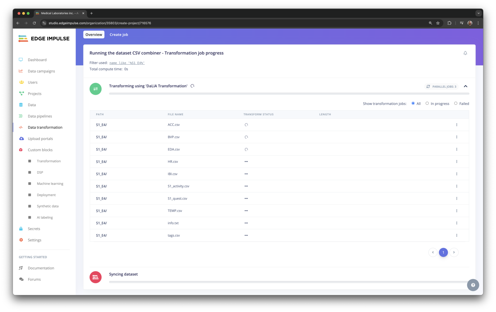Click the FILE NAME column header

tap(176, 115)
